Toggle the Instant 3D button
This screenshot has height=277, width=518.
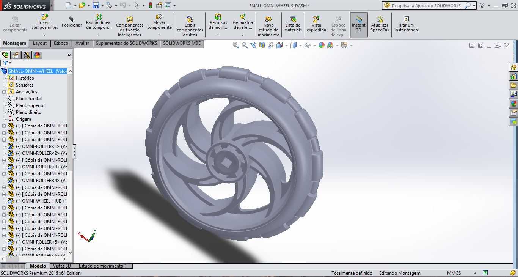(359, 25)
